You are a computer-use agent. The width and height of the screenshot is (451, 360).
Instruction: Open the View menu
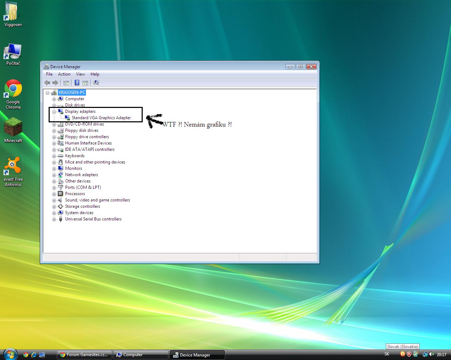point(80,74)
